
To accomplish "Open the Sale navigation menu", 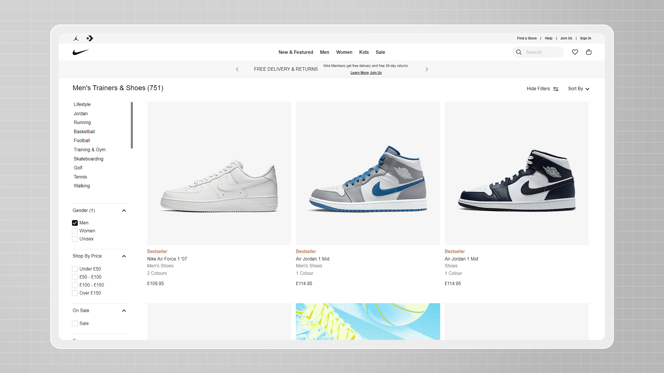I will point(380,52).
